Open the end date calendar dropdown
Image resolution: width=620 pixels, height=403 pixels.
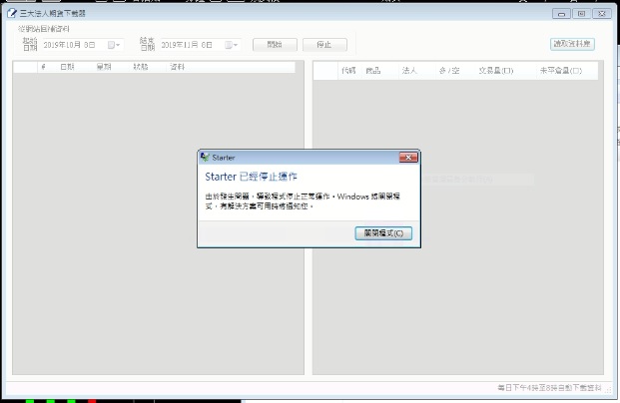[232, 45]
